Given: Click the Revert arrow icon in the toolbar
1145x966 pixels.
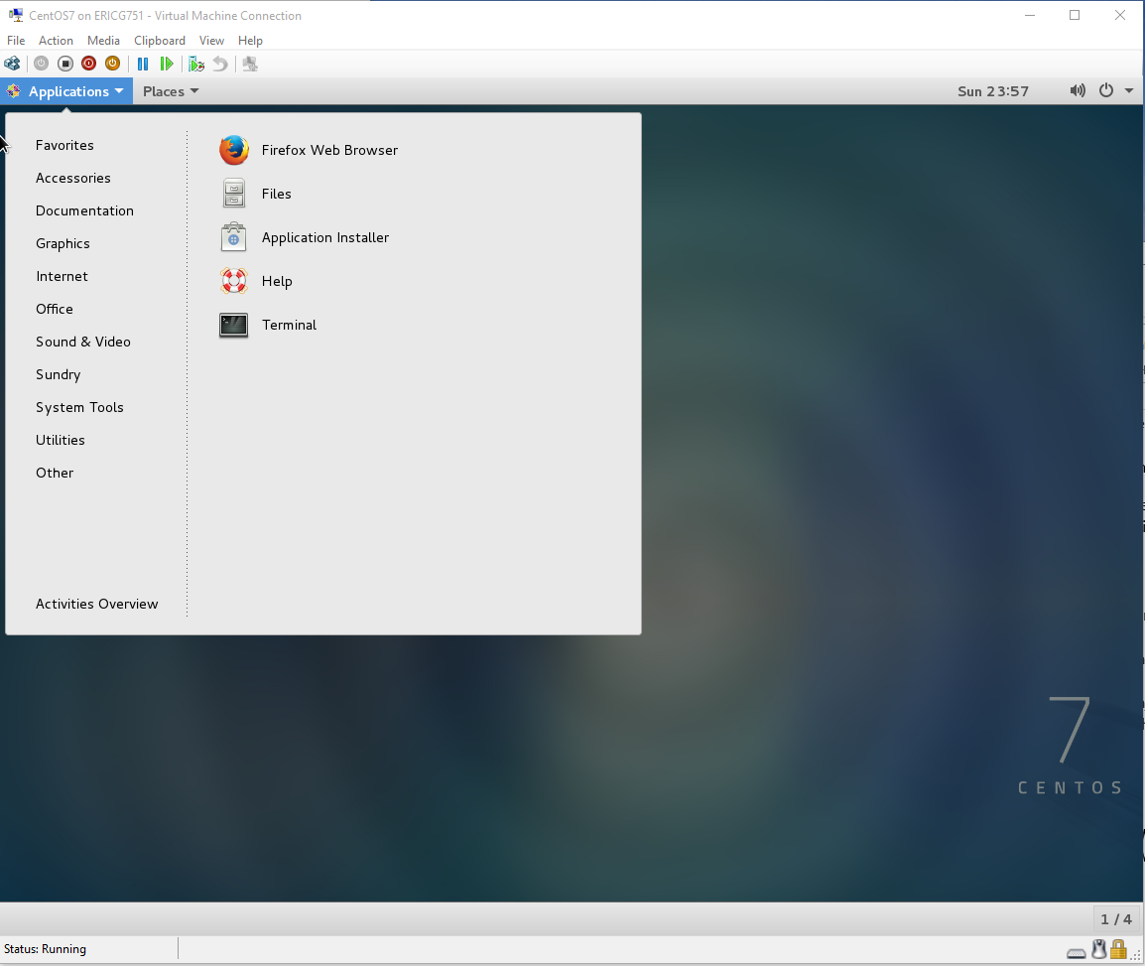Looking at the screenshot, I should click(220, 65).
